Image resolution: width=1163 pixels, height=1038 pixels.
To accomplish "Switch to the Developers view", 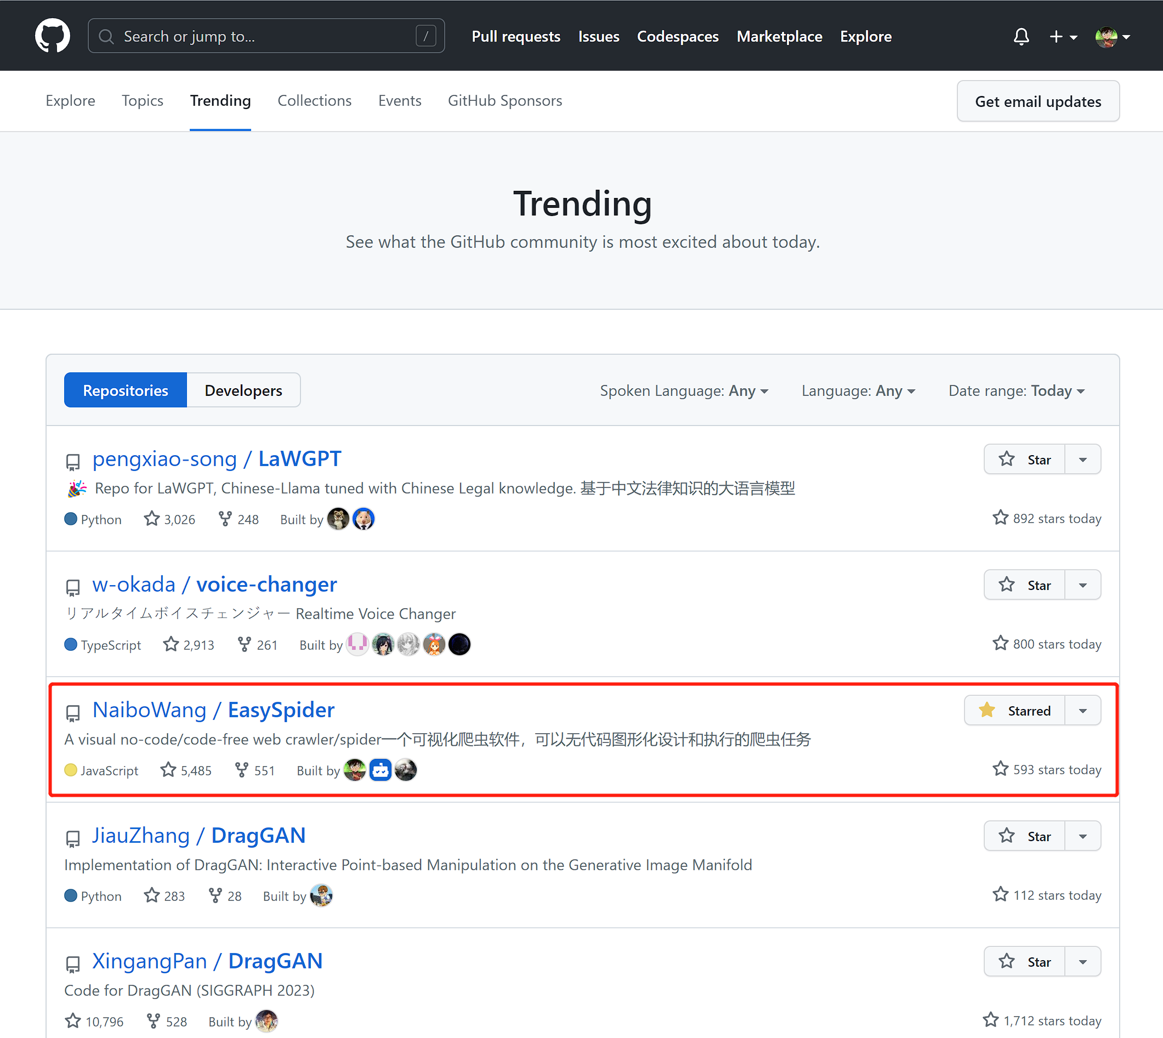I will [x=243, y=390].
